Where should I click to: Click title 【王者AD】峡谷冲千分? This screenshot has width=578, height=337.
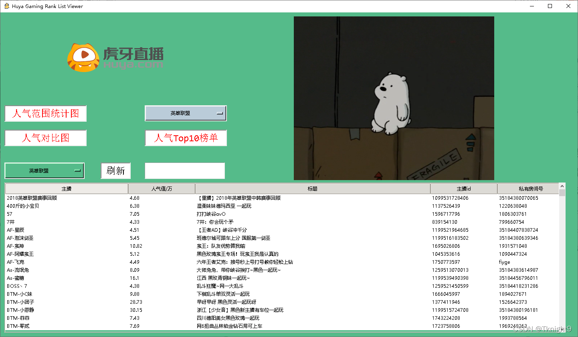pos(222,230)
